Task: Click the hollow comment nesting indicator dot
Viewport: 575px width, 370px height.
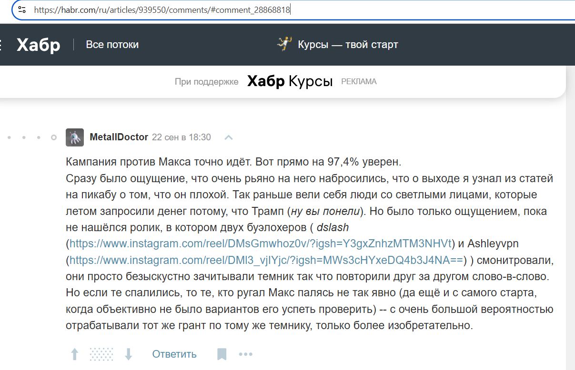Action: tap(54, 137)
